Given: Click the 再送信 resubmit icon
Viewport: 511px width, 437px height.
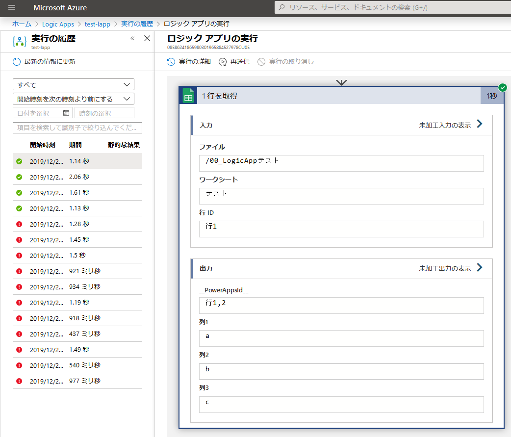Looking at the screenshot, I should tap(223, 62).
